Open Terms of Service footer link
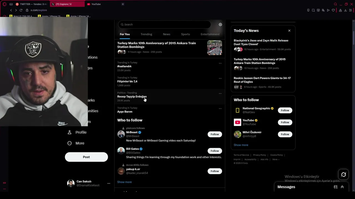The width and height of the screenshot is (355, 199). coord(241,155)
